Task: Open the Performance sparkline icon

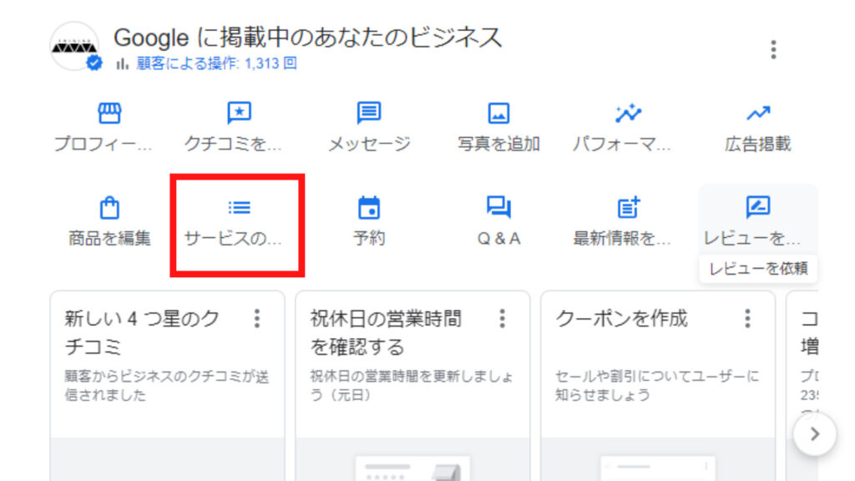Action: coord(628,113)
